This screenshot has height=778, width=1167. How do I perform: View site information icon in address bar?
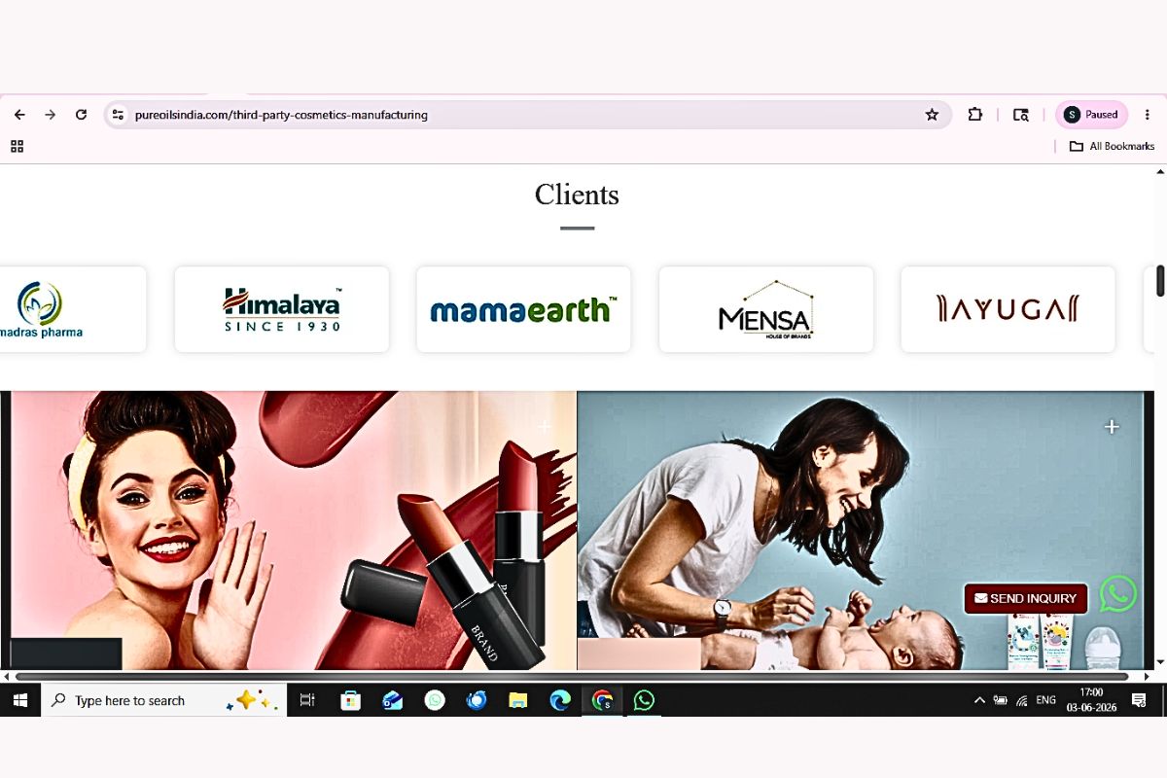(x=118, y=115)
